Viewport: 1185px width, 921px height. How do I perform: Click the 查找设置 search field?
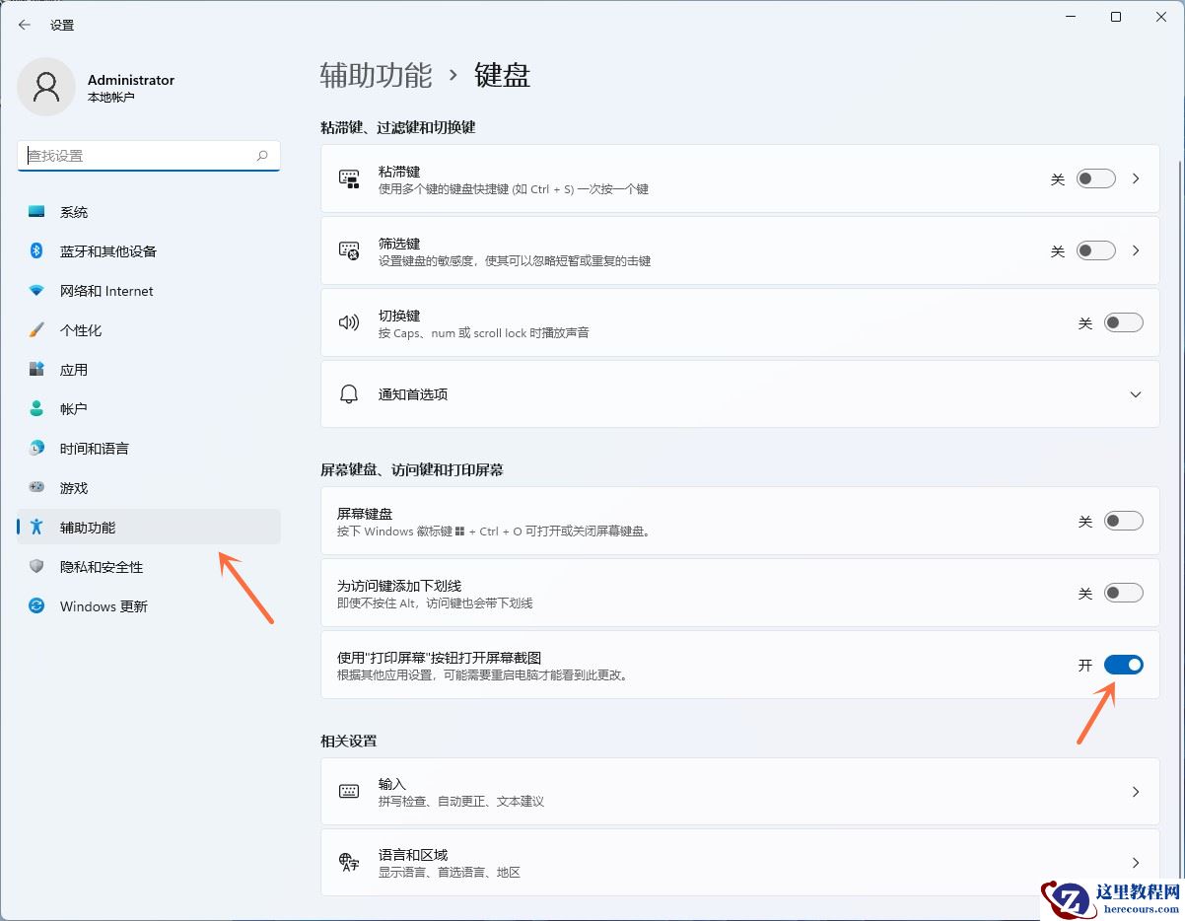(x=148, y=155)
